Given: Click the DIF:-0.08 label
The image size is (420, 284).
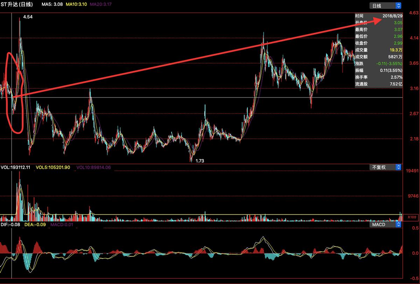Looking at the screenshot, I should click(10, 225).
